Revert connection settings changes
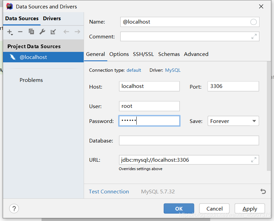 tap(263, 191)
